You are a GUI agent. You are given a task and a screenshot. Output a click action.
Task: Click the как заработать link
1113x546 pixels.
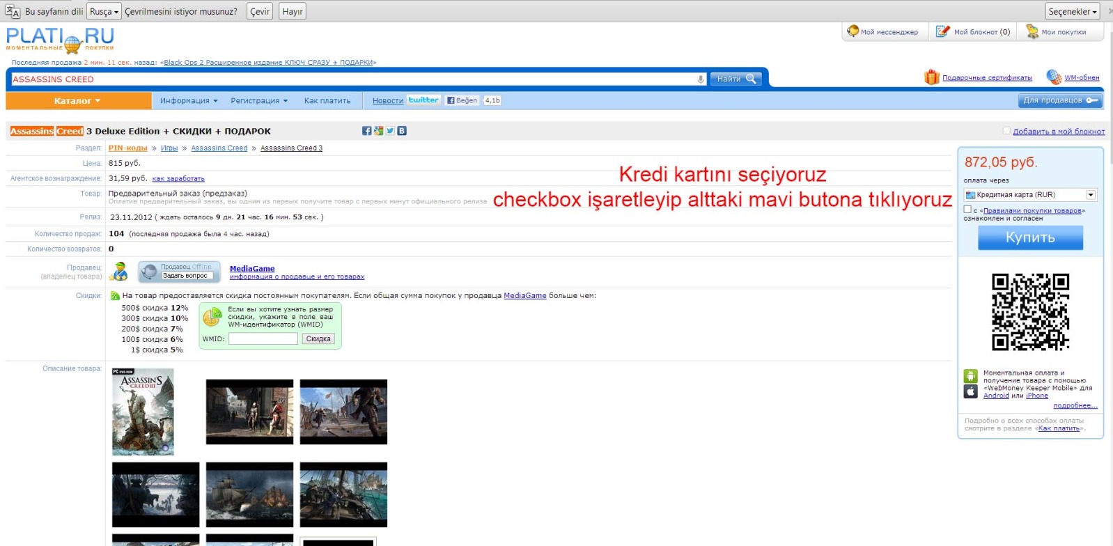[178, 179]
